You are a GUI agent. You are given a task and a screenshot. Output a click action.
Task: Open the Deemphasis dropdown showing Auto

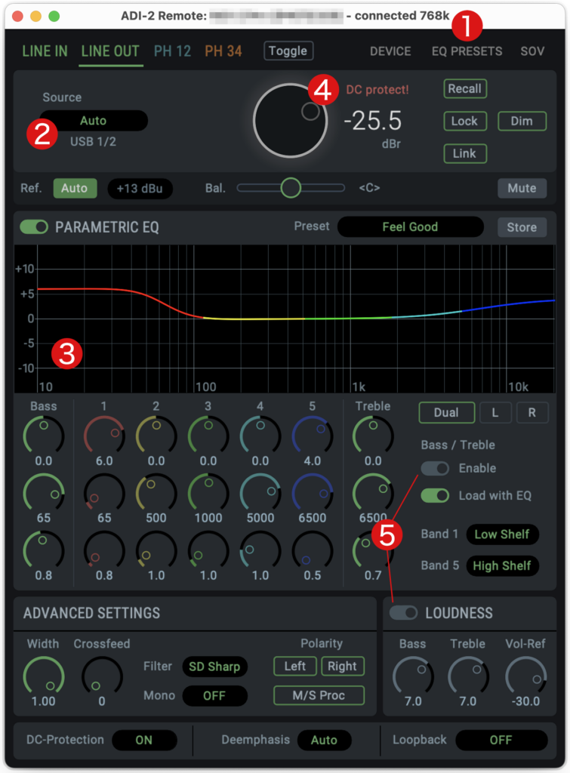pos(324,741)
